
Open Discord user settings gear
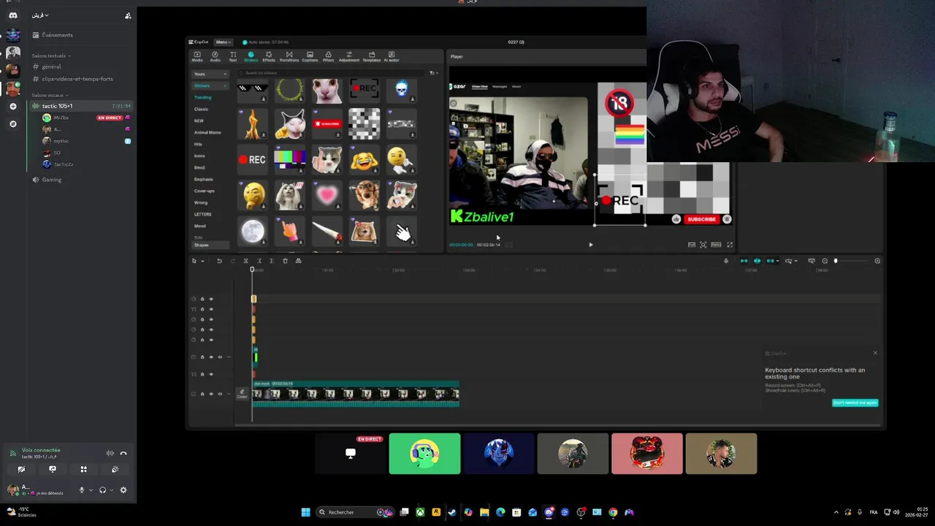click(123, 490)
